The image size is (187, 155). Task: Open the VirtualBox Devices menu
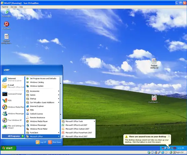coord(14,7)
